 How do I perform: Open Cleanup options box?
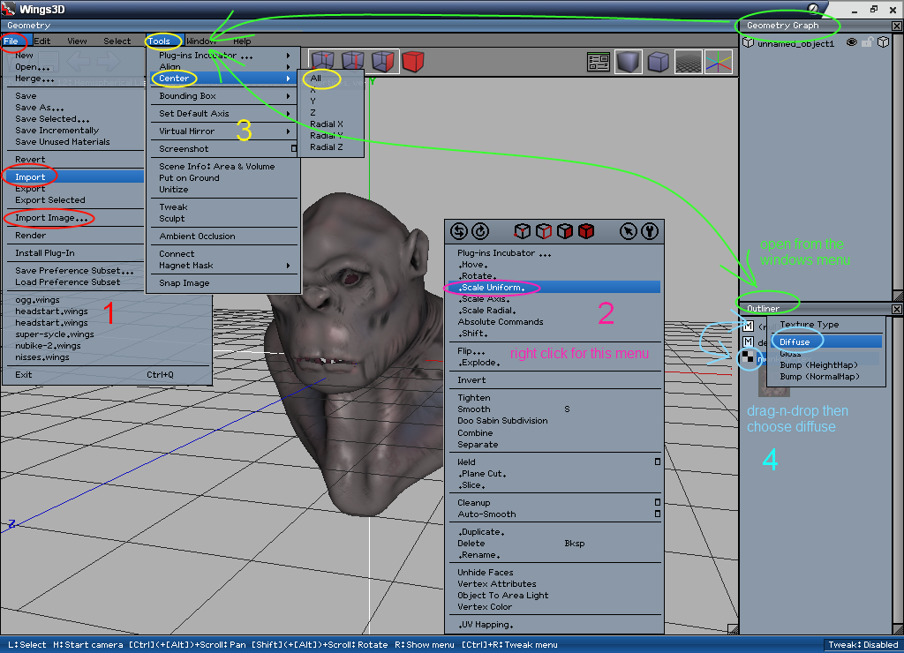[657, 503]
